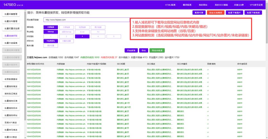Choose 谷歌Sitemap export type
268x139 pixels.
coord(66,32)
